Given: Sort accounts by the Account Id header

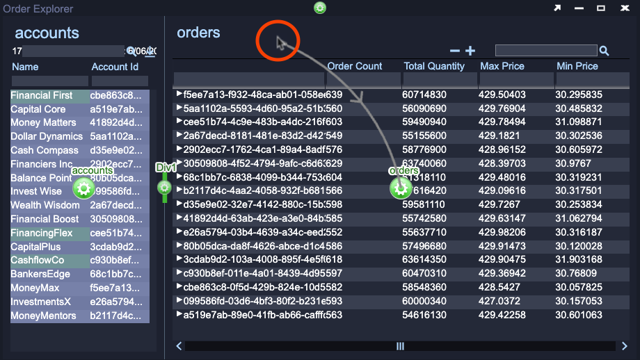Looking at the screenshot, I should point(115,67).
